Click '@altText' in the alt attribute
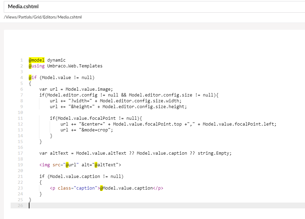The width and height of the screenshot is (305, 219). click(105, 165)
